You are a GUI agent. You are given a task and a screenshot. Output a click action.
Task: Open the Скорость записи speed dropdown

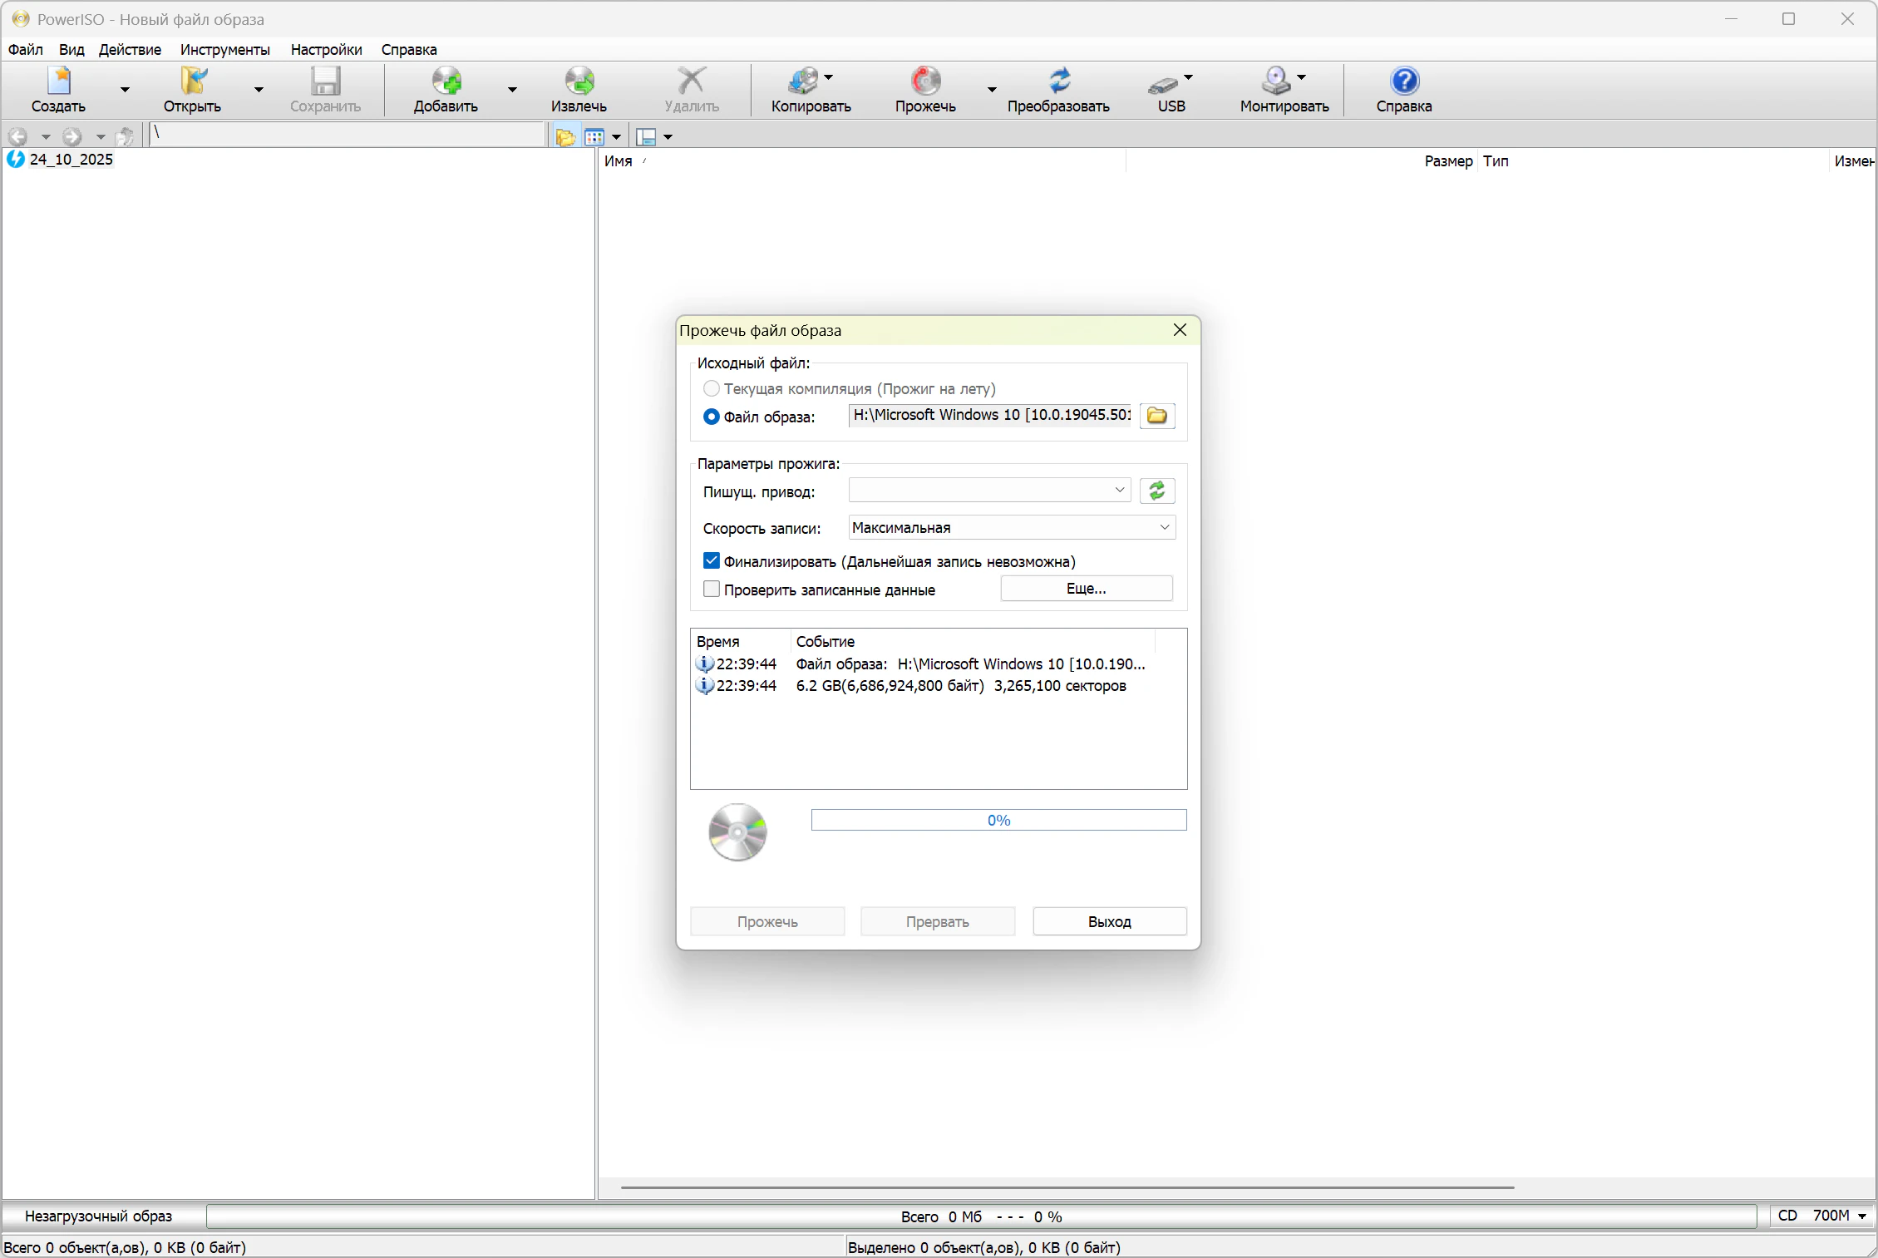pos(1164,527)
